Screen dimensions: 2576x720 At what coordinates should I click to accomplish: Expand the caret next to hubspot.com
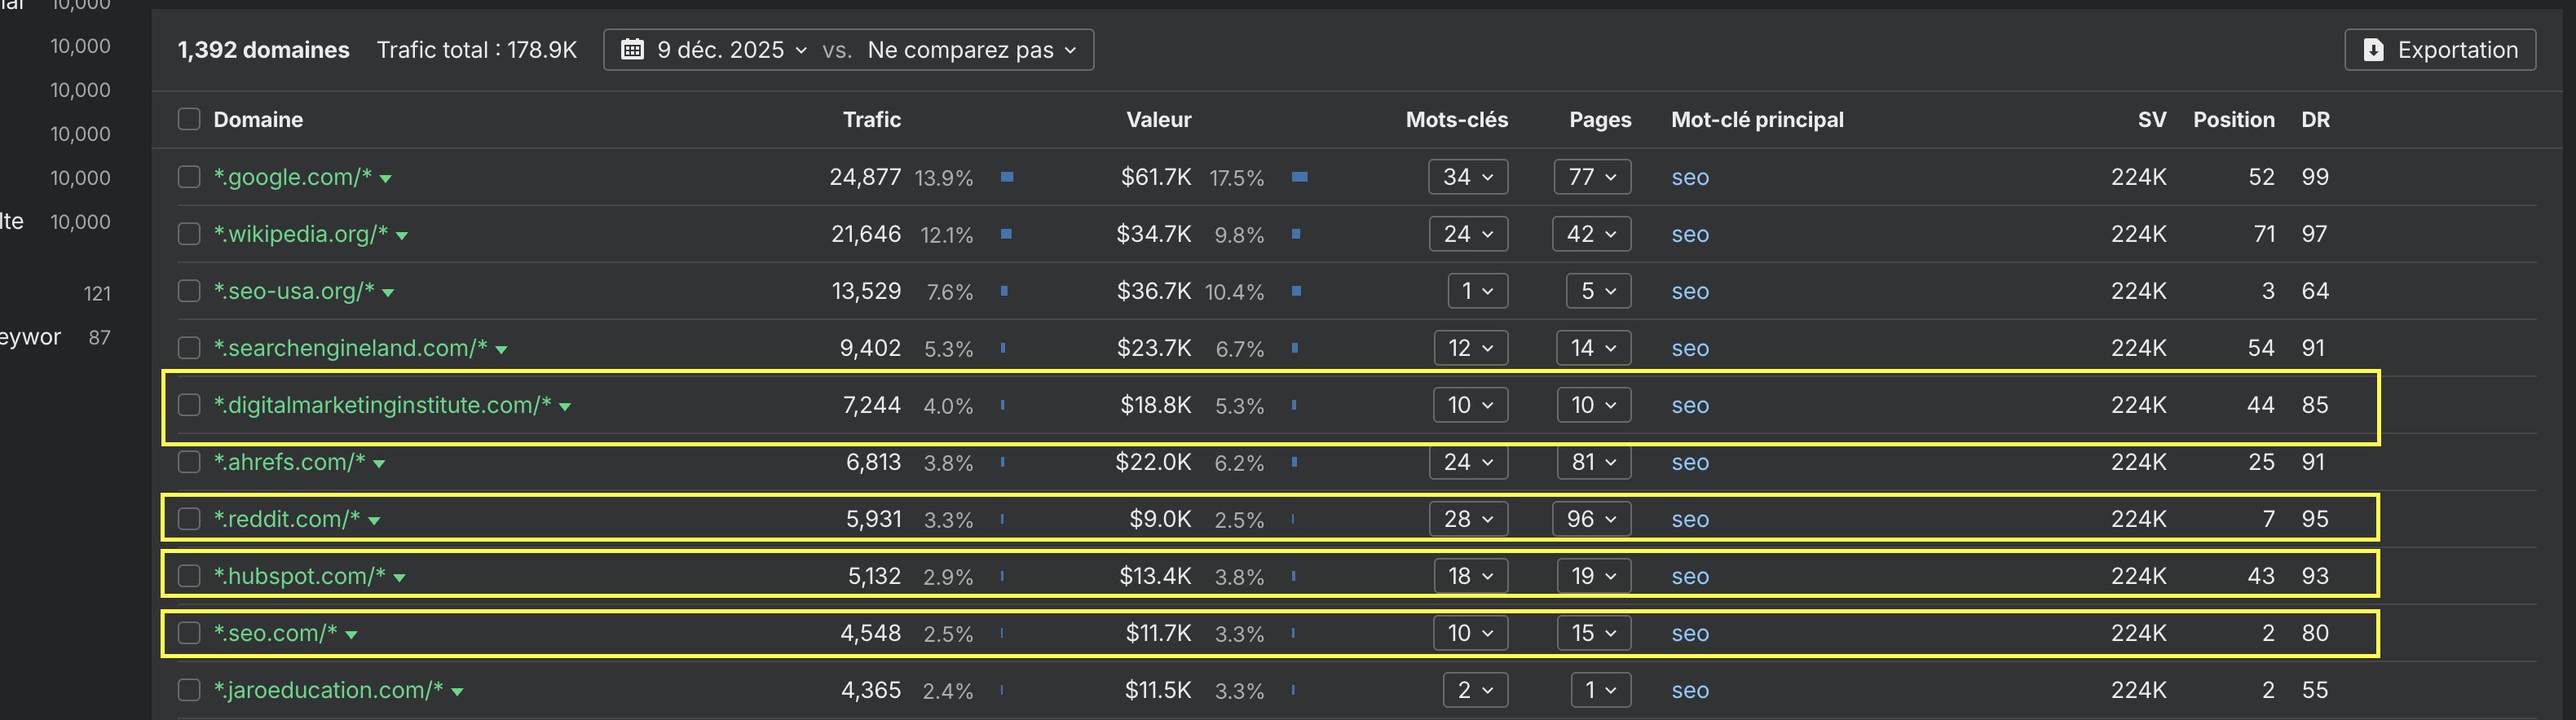399,577
